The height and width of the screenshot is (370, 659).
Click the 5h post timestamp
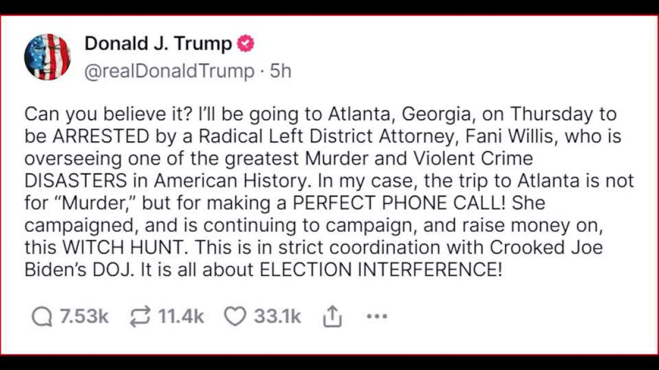280,70
